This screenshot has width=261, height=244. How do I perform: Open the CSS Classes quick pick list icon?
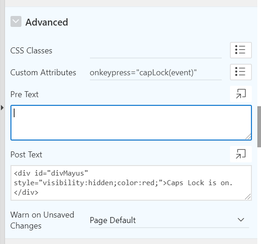(x=240, y=50)
